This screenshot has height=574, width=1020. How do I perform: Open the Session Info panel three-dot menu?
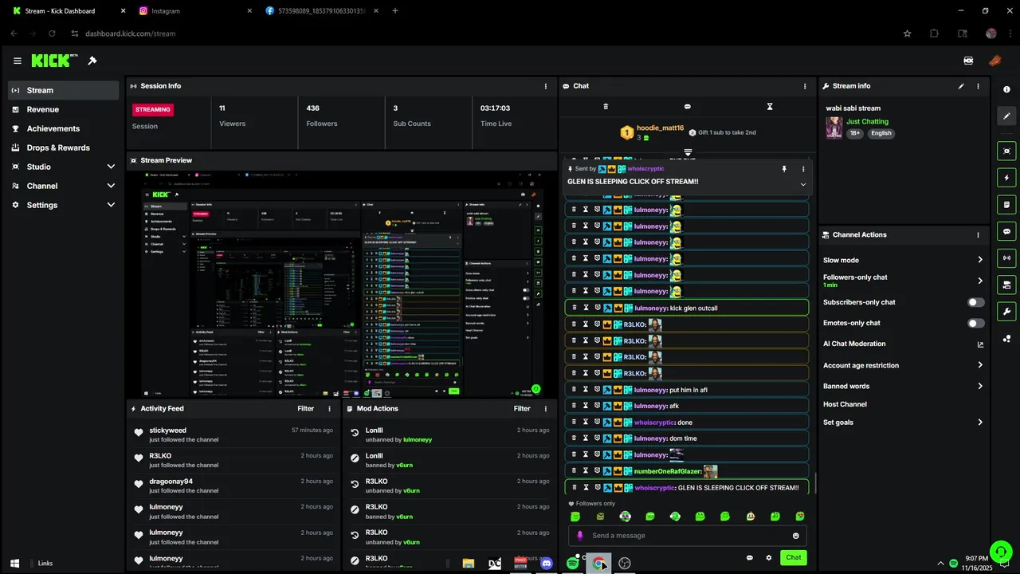pyautogui.click(x=546, y=86)
